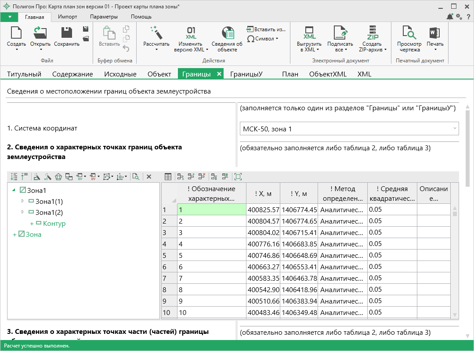Image resolution: width=474 pixels, height=351 pixels.
Task: Click the Подписать все icon
Action: coord(340,33)
